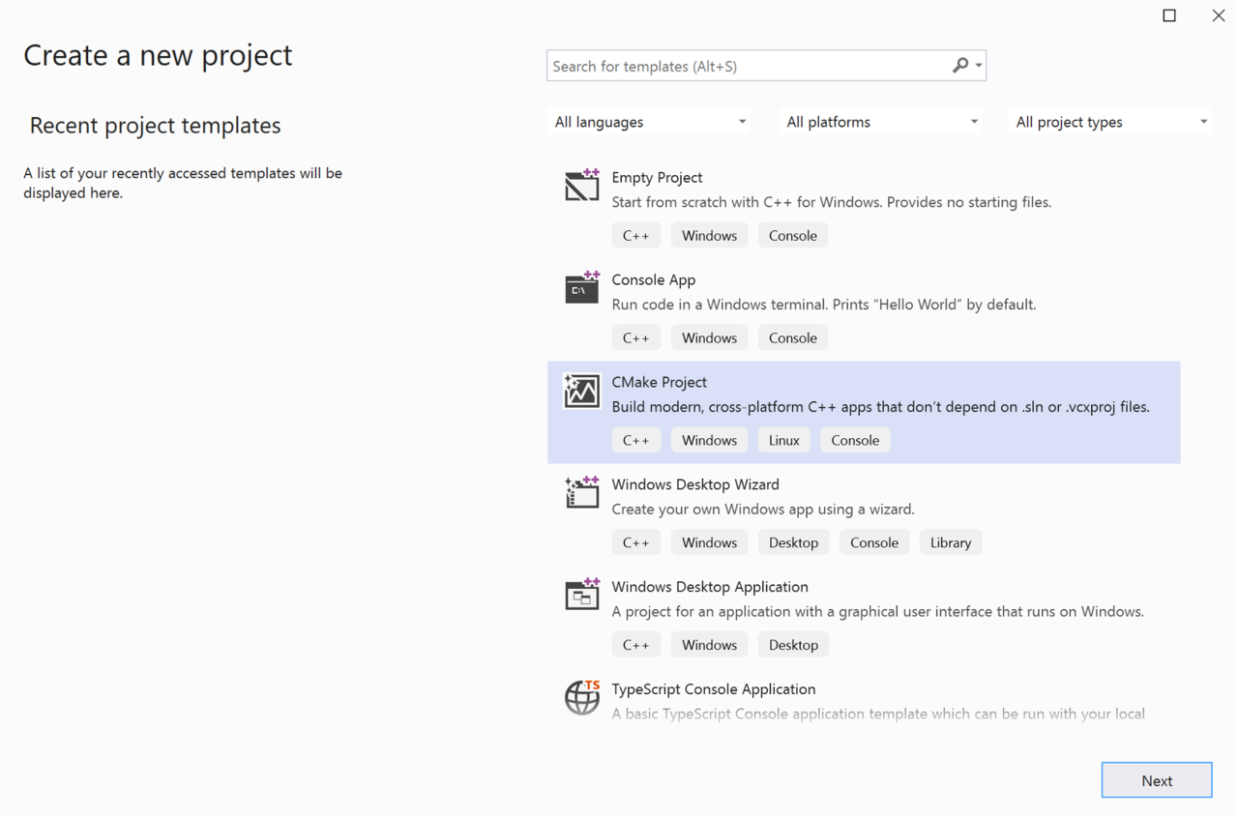The height and width of the screenshot is (817, 1238).
Task: Open the All project types dropdown
Action: [x=1111, y=122]
